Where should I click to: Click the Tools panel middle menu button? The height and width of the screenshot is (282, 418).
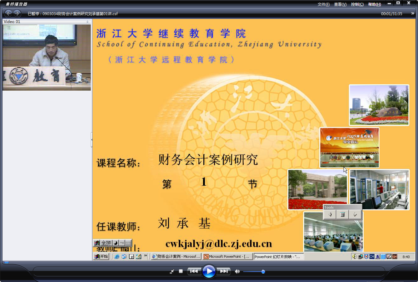point(342,215)
